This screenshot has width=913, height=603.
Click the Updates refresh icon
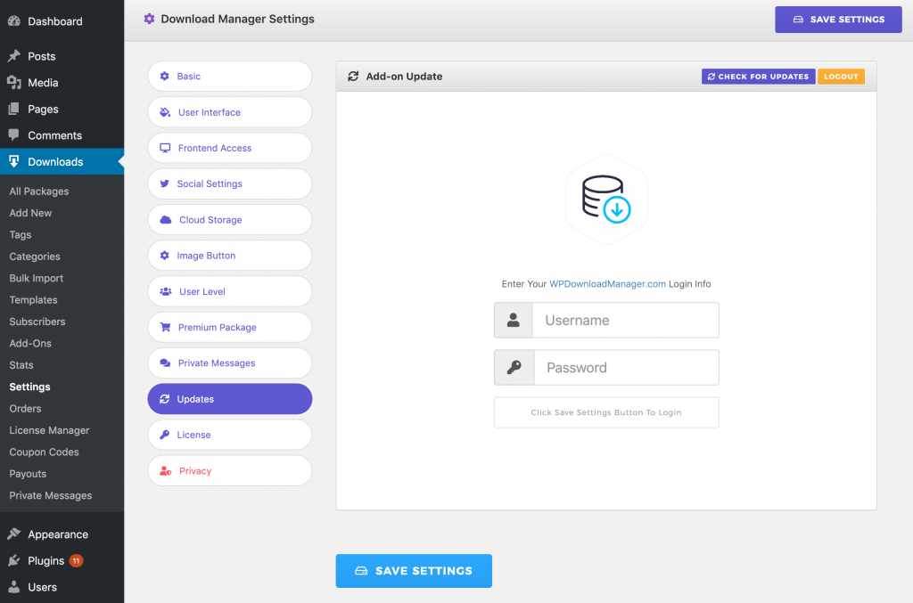click(165, 399)
